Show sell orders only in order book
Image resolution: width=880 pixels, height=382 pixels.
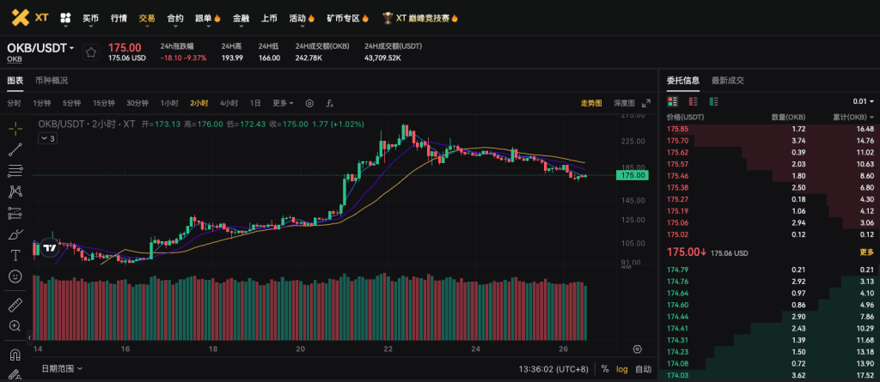694,101
